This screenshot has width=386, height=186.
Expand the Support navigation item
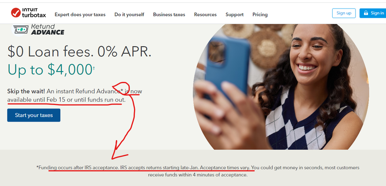(x=235, y=15)
